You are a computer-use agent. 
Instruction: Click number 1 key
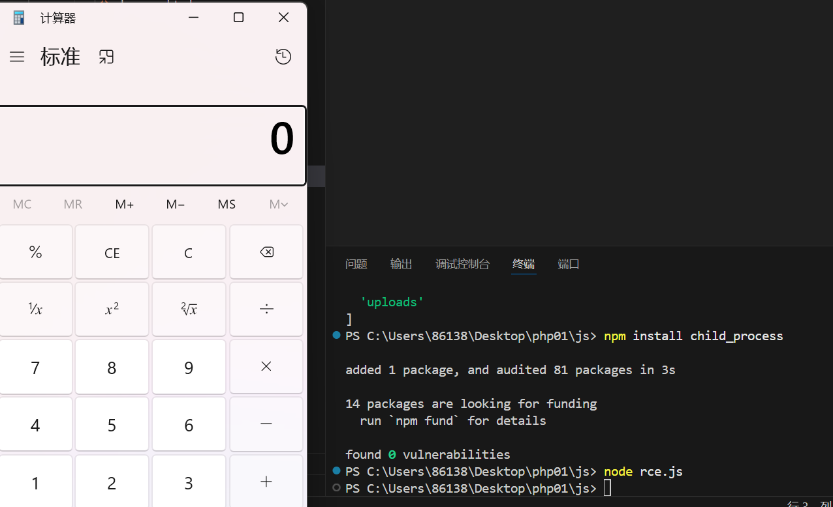[35, 482]
